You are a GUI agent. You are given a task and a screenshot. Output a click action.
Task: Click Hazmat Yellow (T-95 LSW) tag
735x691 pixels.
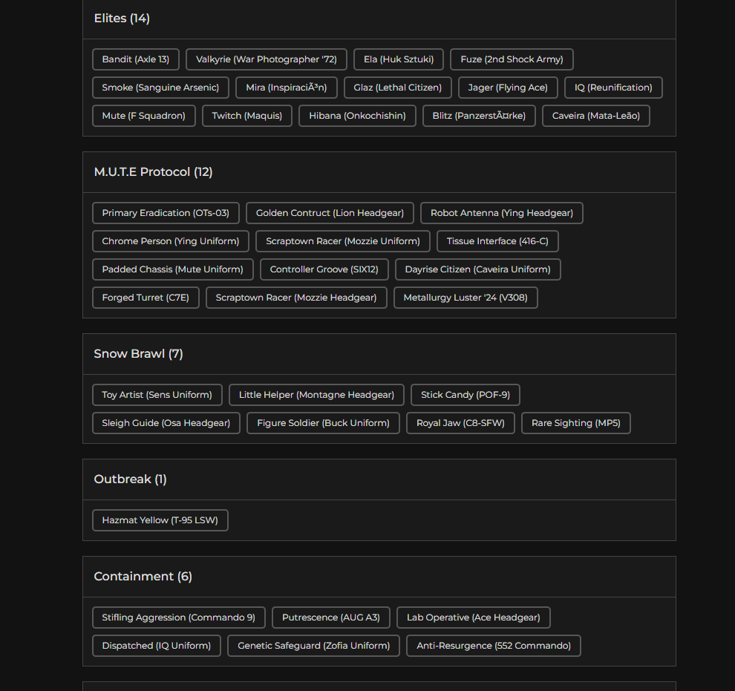(x=160, y=520)
